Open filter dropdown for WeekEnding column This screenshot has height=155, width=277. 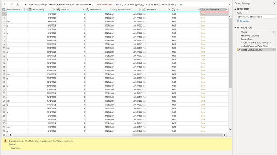click(55, 10)
